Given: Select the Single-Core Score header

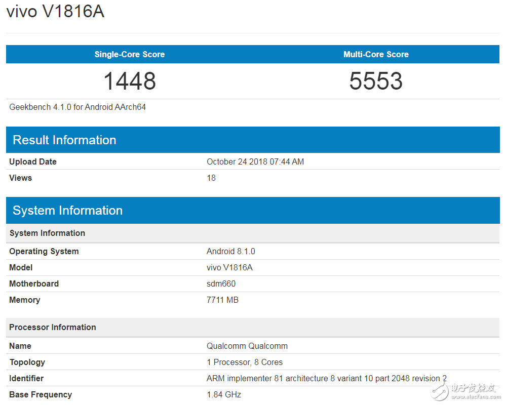Looking at the screenshot, I should (x=129, y=54).
